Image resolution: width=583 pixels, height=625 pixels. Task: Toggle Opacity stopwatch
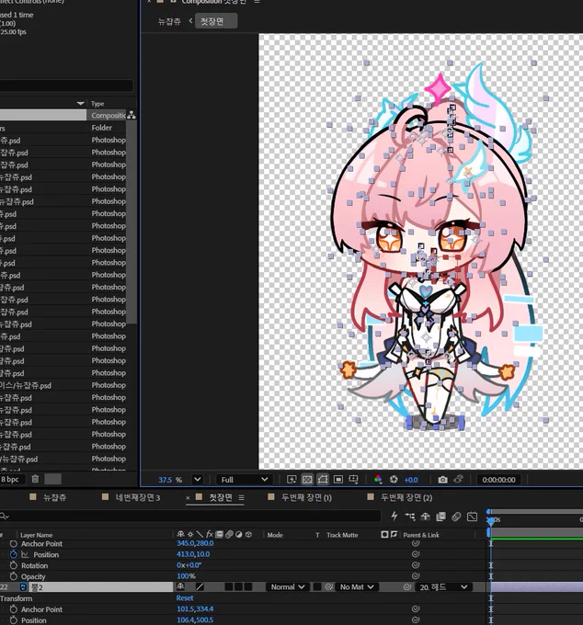click(x=14, y=576)
